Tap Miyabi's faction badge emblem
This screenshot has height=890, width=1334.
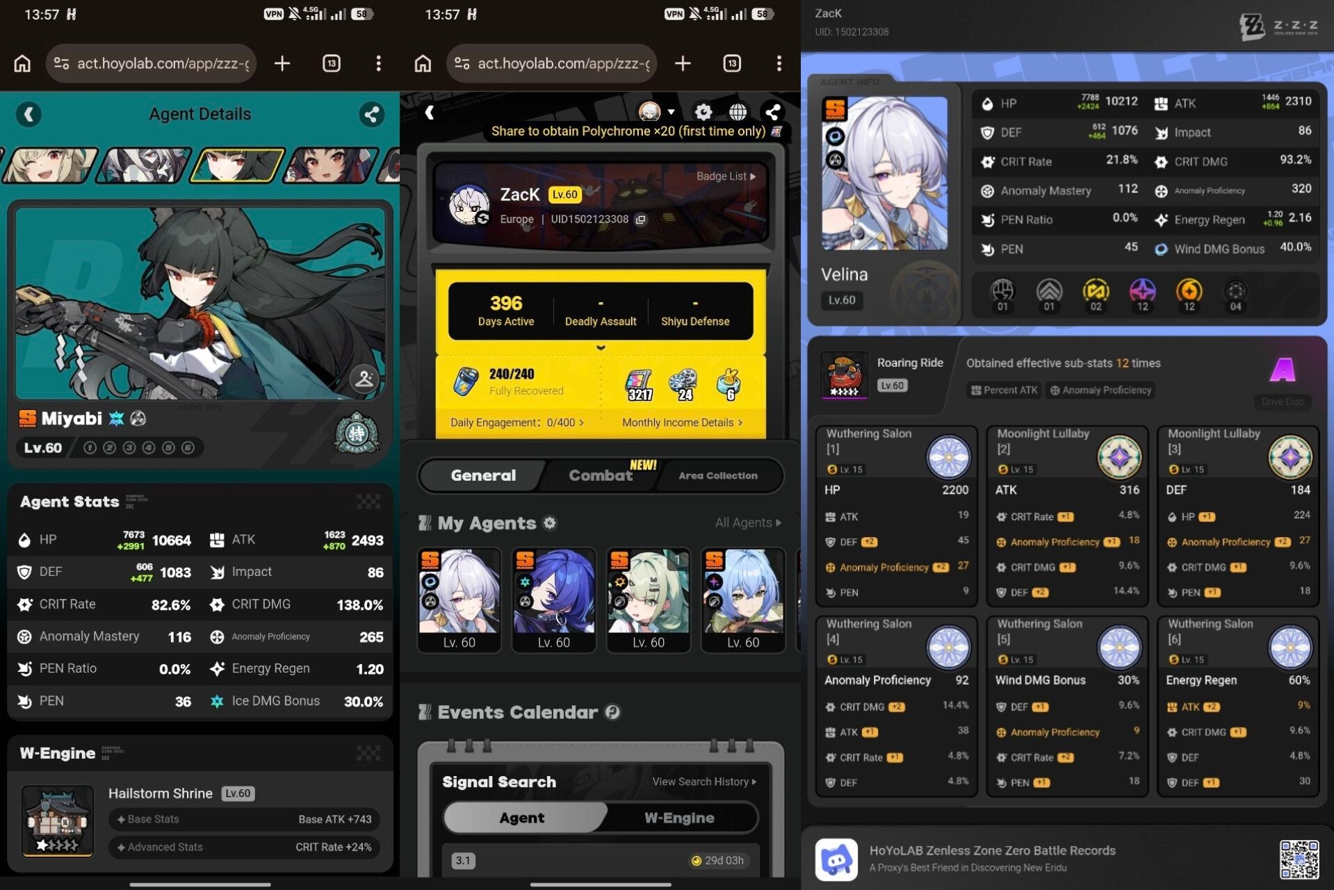click(x=357, y=433)
